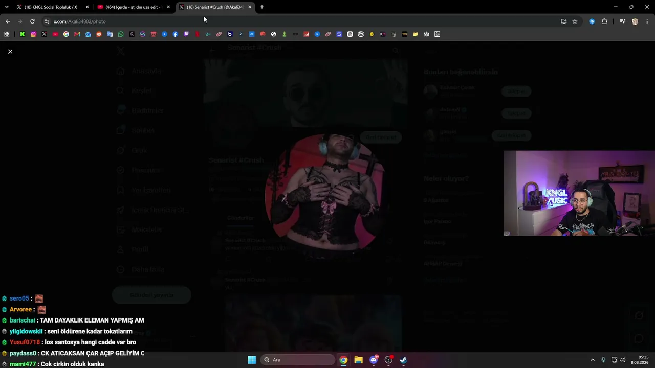Open the Shazam extension
The height and width of the screenshot is (368, 655).
[x=592, y=21]
